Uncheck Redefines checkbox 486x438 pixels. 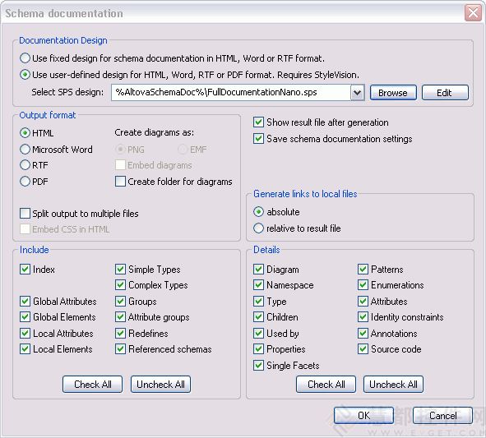120,334
